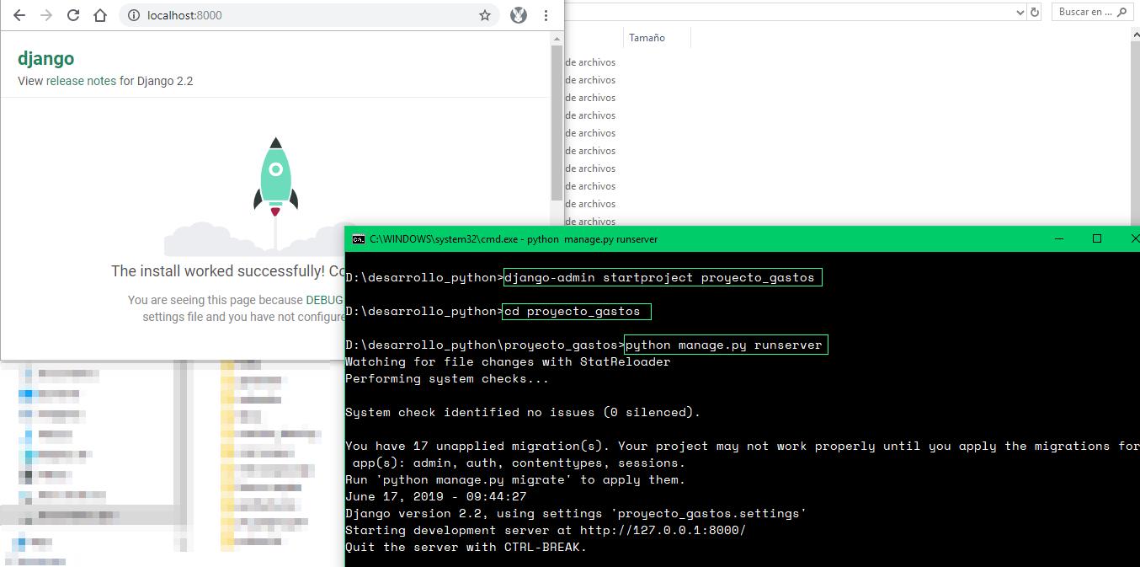Go forward in Chrome browser

pos(46,15)
